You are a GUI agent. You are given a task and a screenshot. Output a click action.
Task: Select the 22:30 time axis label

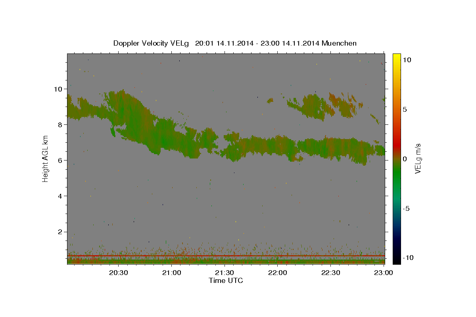point(330,273)
